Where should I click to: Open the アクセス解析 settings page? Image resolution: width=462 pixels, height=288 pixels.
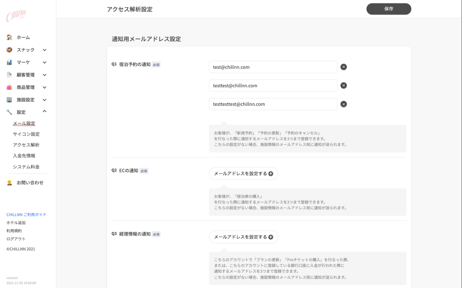(26, 145)
